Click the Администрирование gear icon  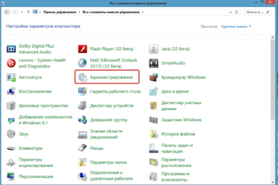(x=83, y=77)
